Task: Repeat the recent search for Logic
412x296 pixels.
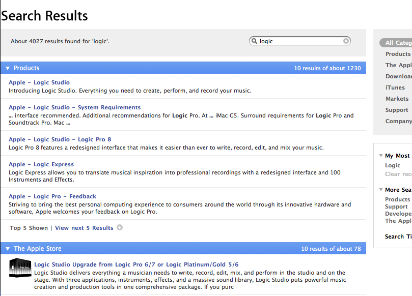Action: coord(392,165)
